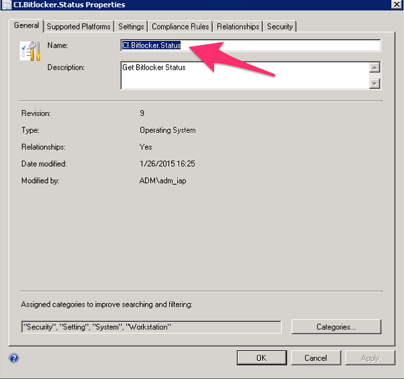Click the Modified by value ADM\adm_iap

[162, 180]
